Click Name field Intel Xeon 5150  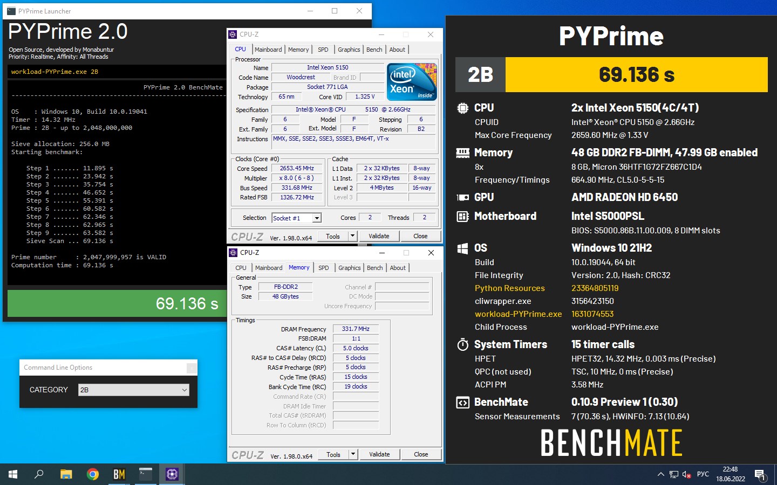pos(328,67)
